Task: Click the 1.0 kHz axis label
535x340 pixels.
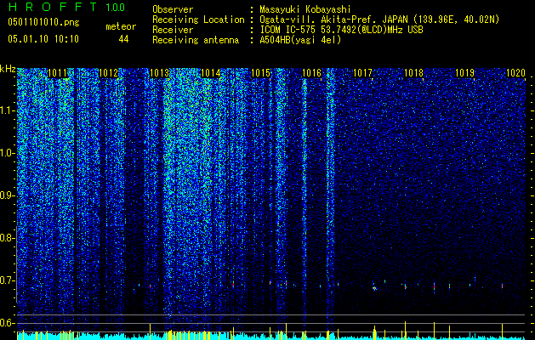Action: (x=7, y=154)
